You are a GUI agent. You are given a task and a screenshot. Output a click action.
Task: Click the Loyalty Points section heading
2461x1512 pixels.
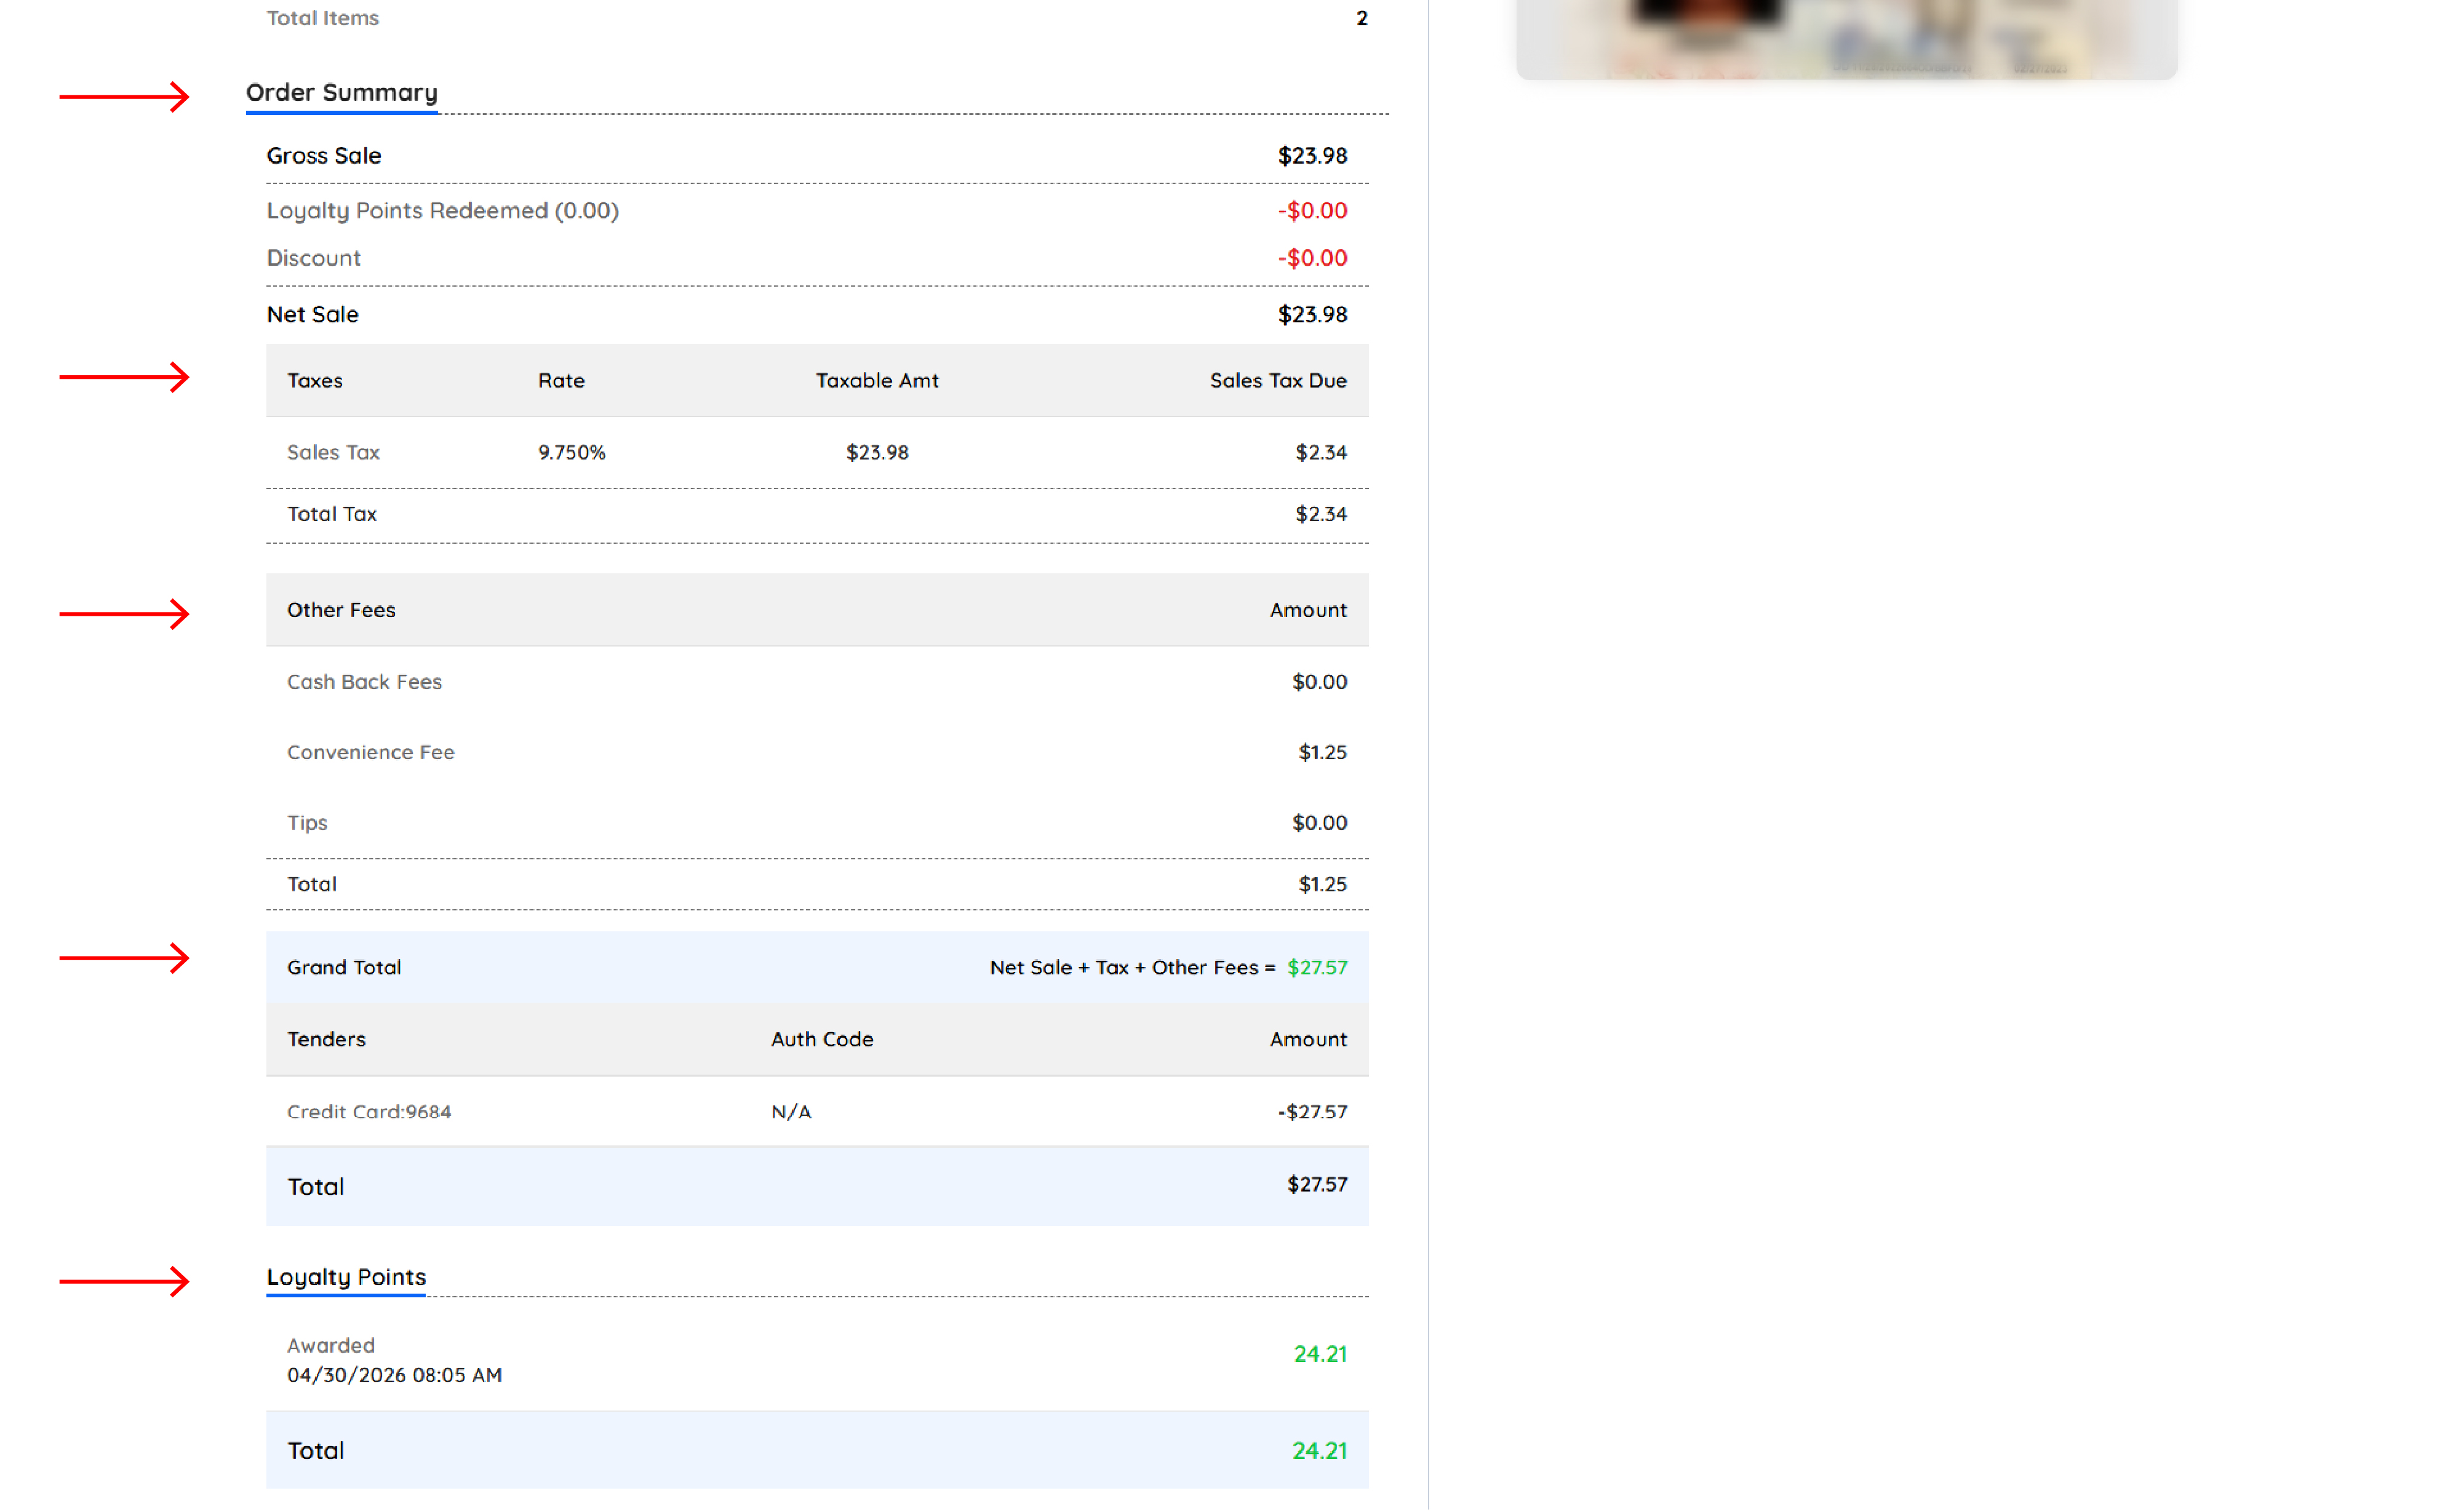[x=346, y=1278]
